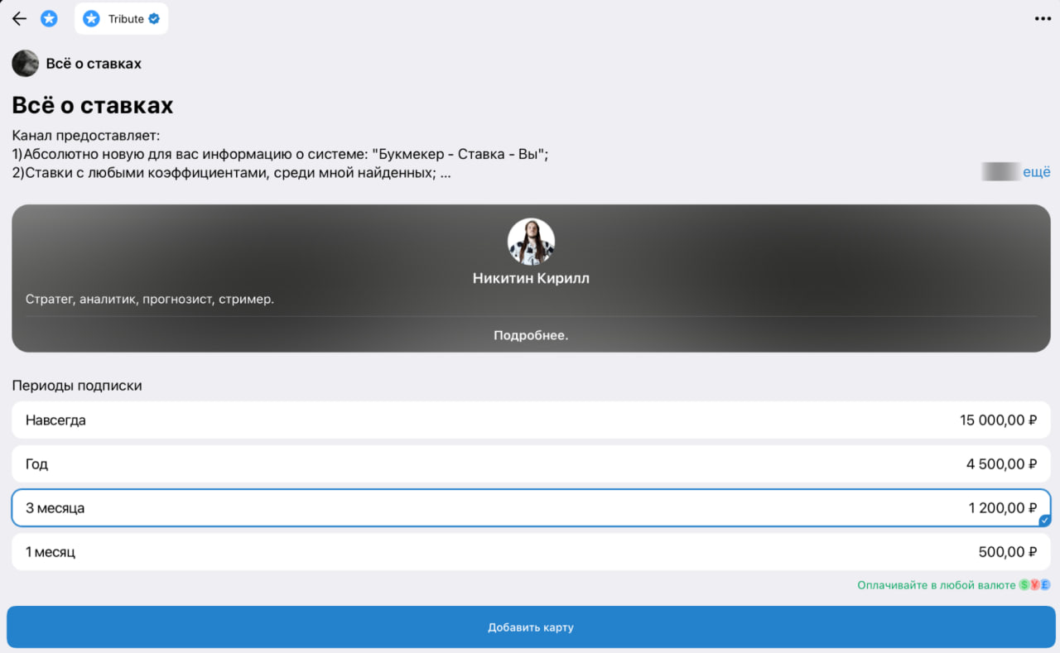Click the text Стратег, аналитик, прогнозист, стример.
1060x653 pixels.
point(150,299)
